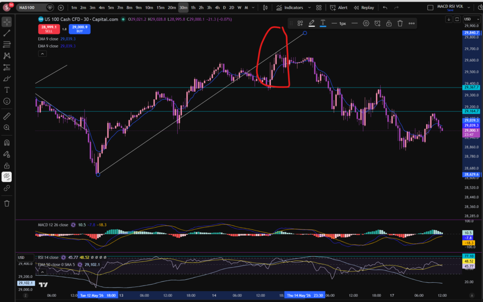Open the candlestick chart style menu
Viewport: 483px width, 302px height.
(265, 8)
